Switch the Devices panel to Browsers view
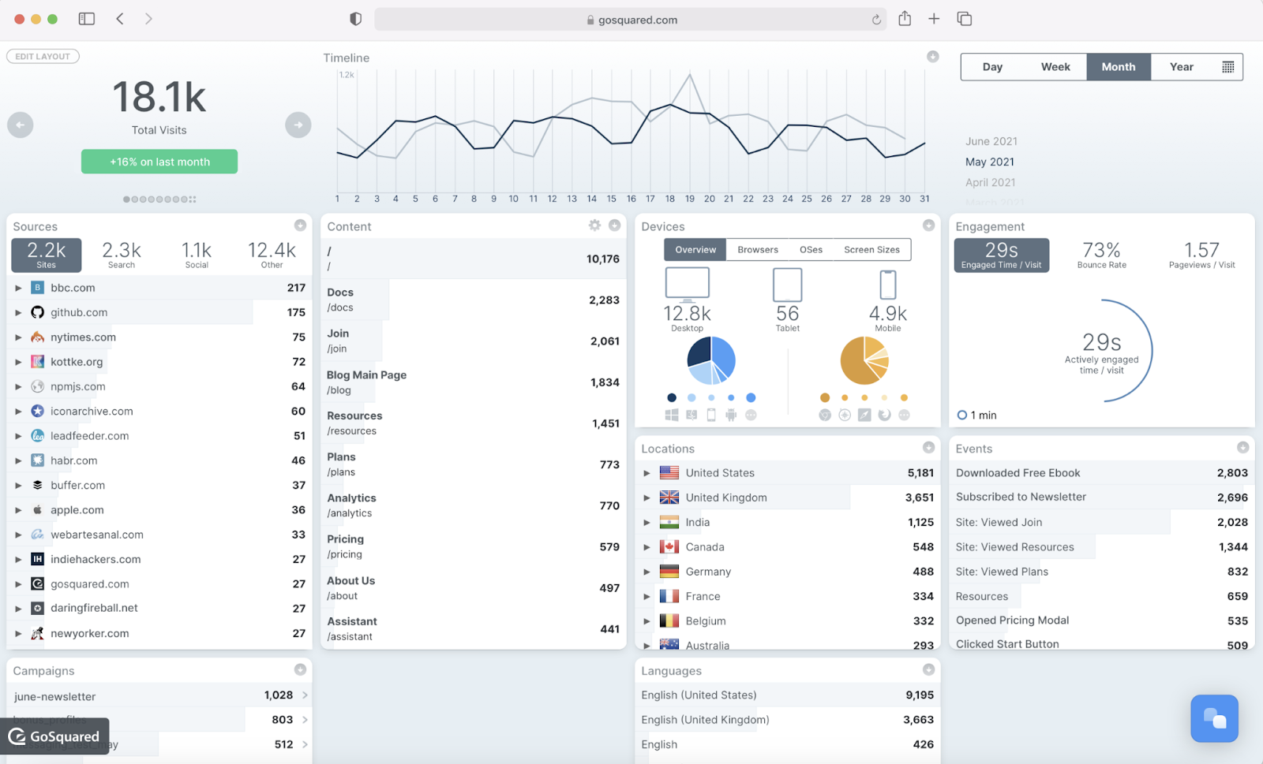 tap(757, 249)
